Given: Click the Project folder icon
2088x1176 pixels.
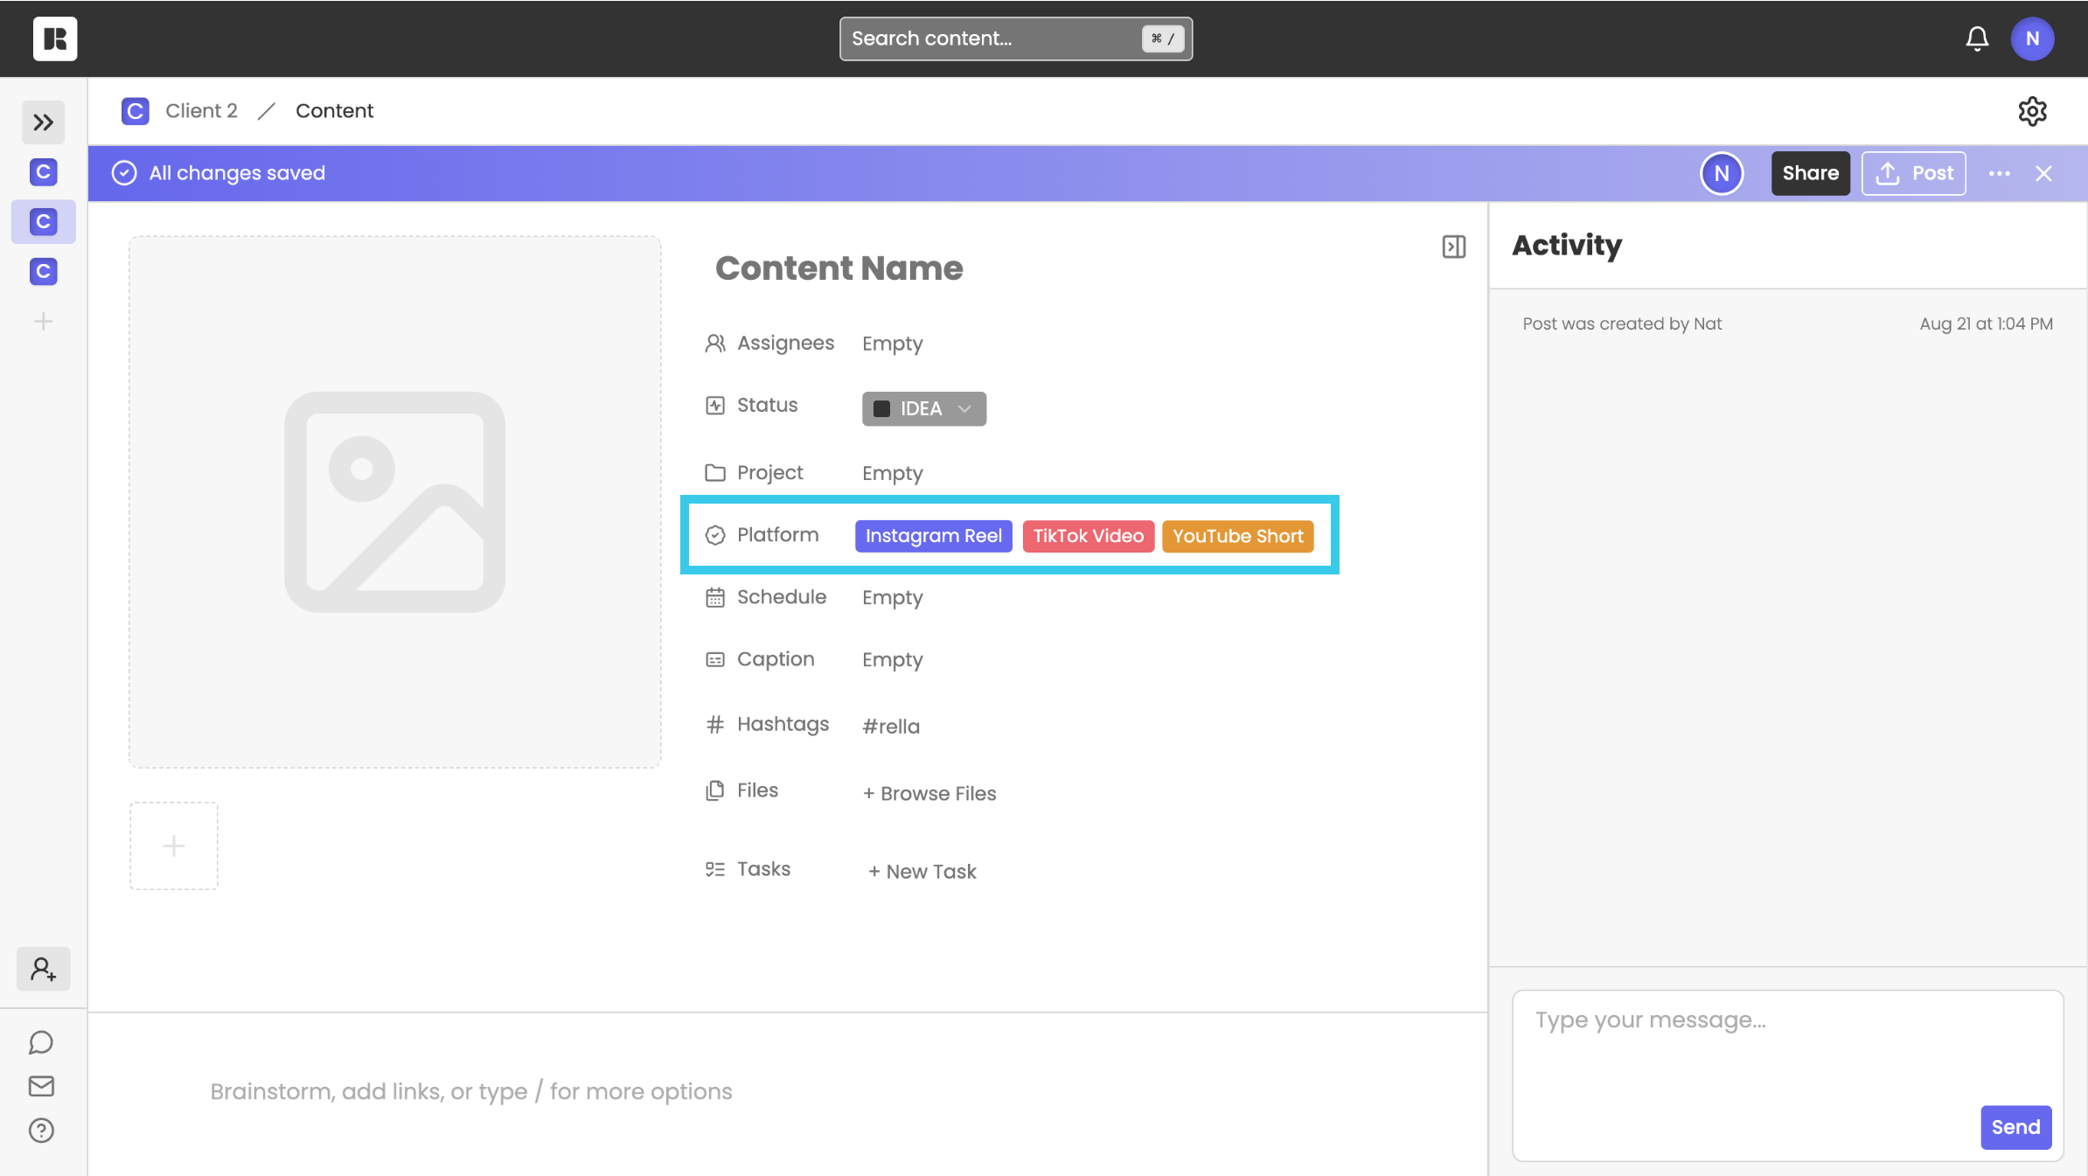Looking at the screenshot, I should (714, 472).
